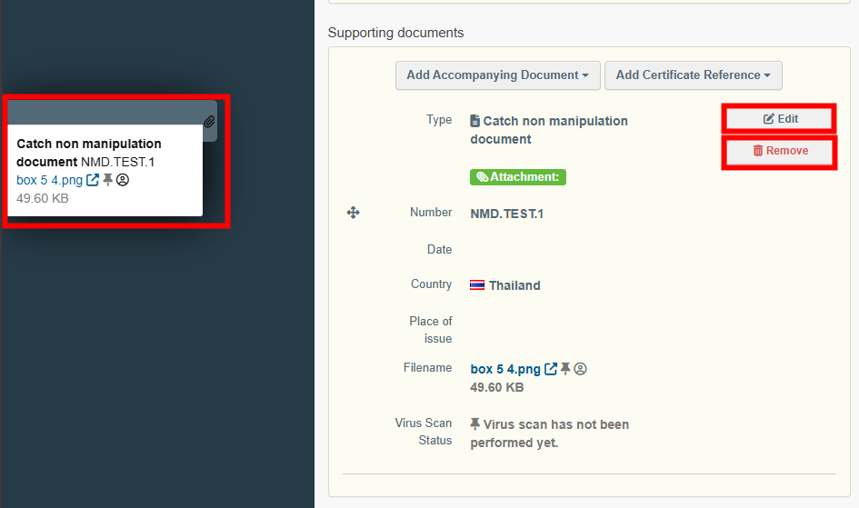Screen dimensions: 859x508
Task: Remove the supporting document
Action: [779, 151]
